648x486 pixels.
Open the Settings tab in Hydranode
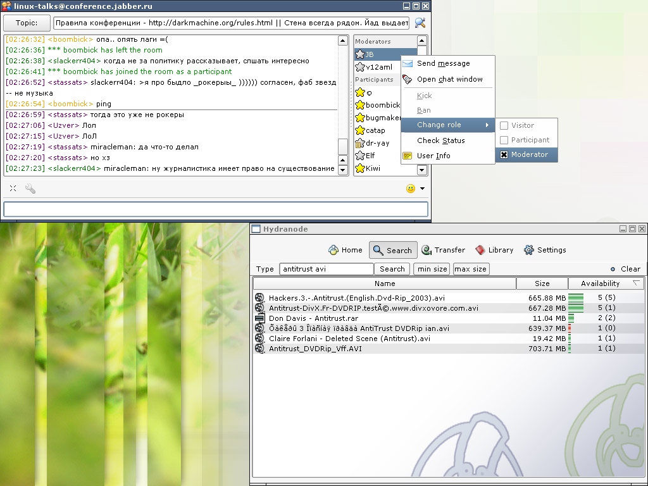coord(545,250)
